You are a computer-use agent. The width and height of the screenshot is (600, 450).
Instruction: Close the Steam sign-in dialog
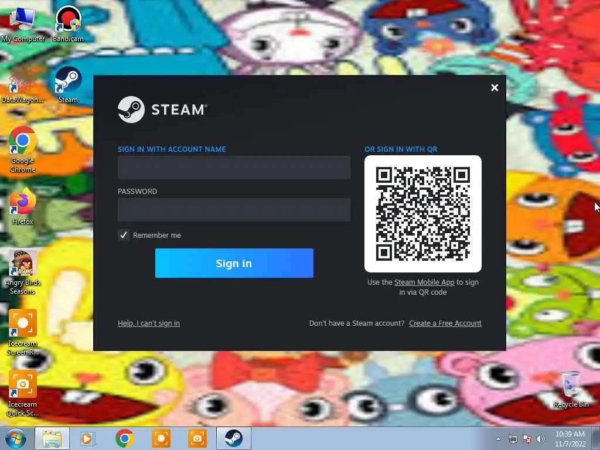coord(495,88)
